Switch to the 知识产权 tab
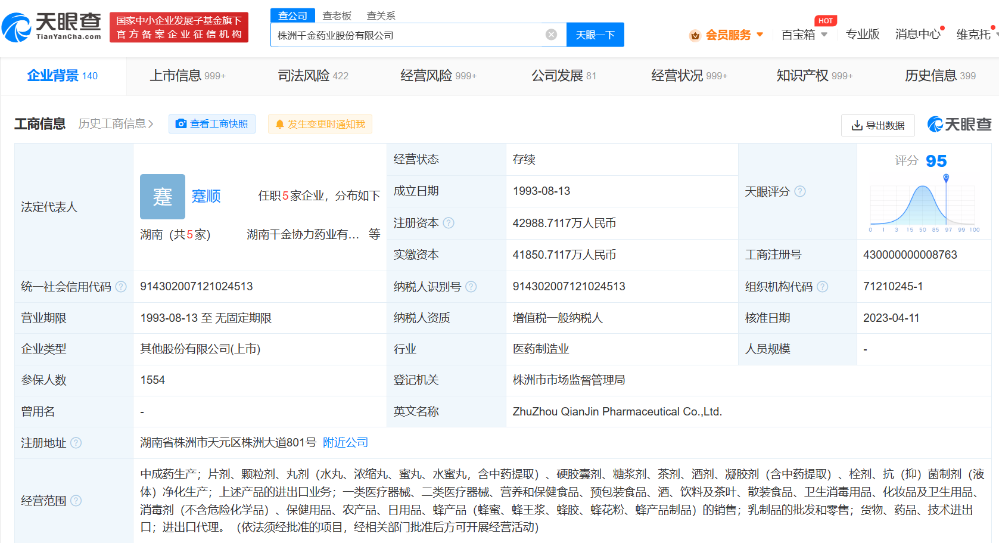The height and width of the screenshot is (543, 999). coord(814,76)
